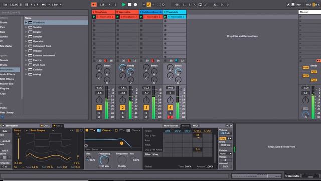Open the Basics wavetable category dropdown

[20, 130]
